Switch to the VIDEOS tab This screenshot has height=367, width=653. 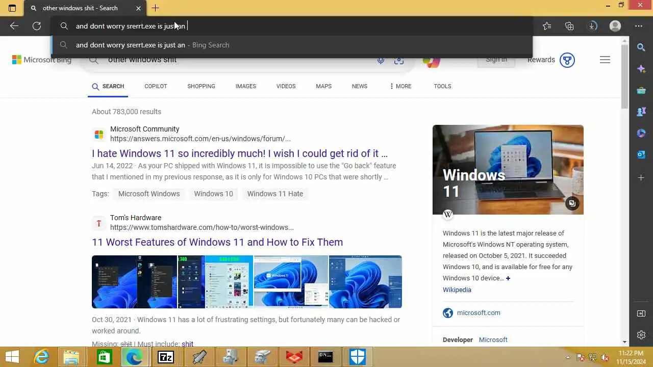point(286,86)
